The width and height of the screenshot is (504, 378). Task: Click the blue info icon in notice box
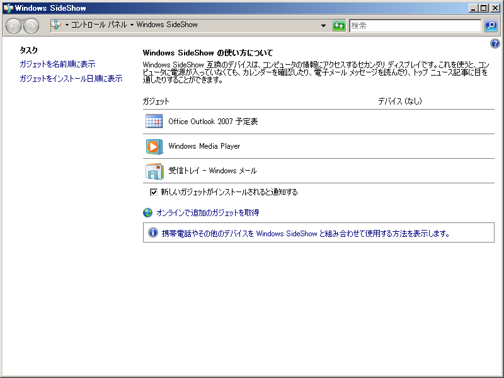click(x=153, y=232)
